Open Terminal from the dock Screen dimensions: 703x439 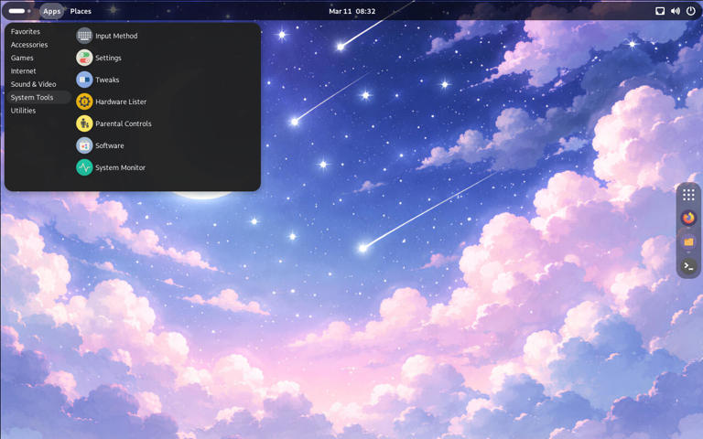click(x=688, y=266)
